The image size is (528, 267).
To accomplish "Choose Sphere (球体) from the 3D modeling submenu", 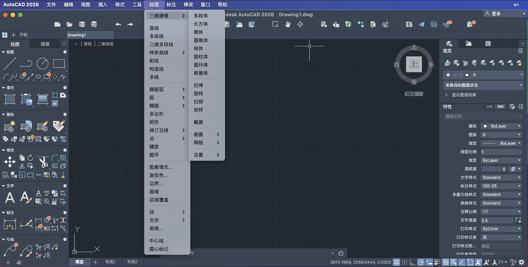I will click(x=198, y=48).
